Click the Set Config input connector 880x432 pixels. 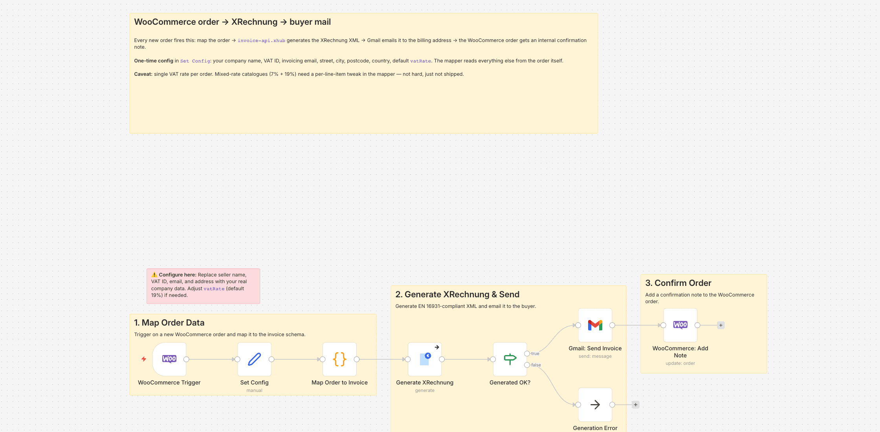point(237,359)
